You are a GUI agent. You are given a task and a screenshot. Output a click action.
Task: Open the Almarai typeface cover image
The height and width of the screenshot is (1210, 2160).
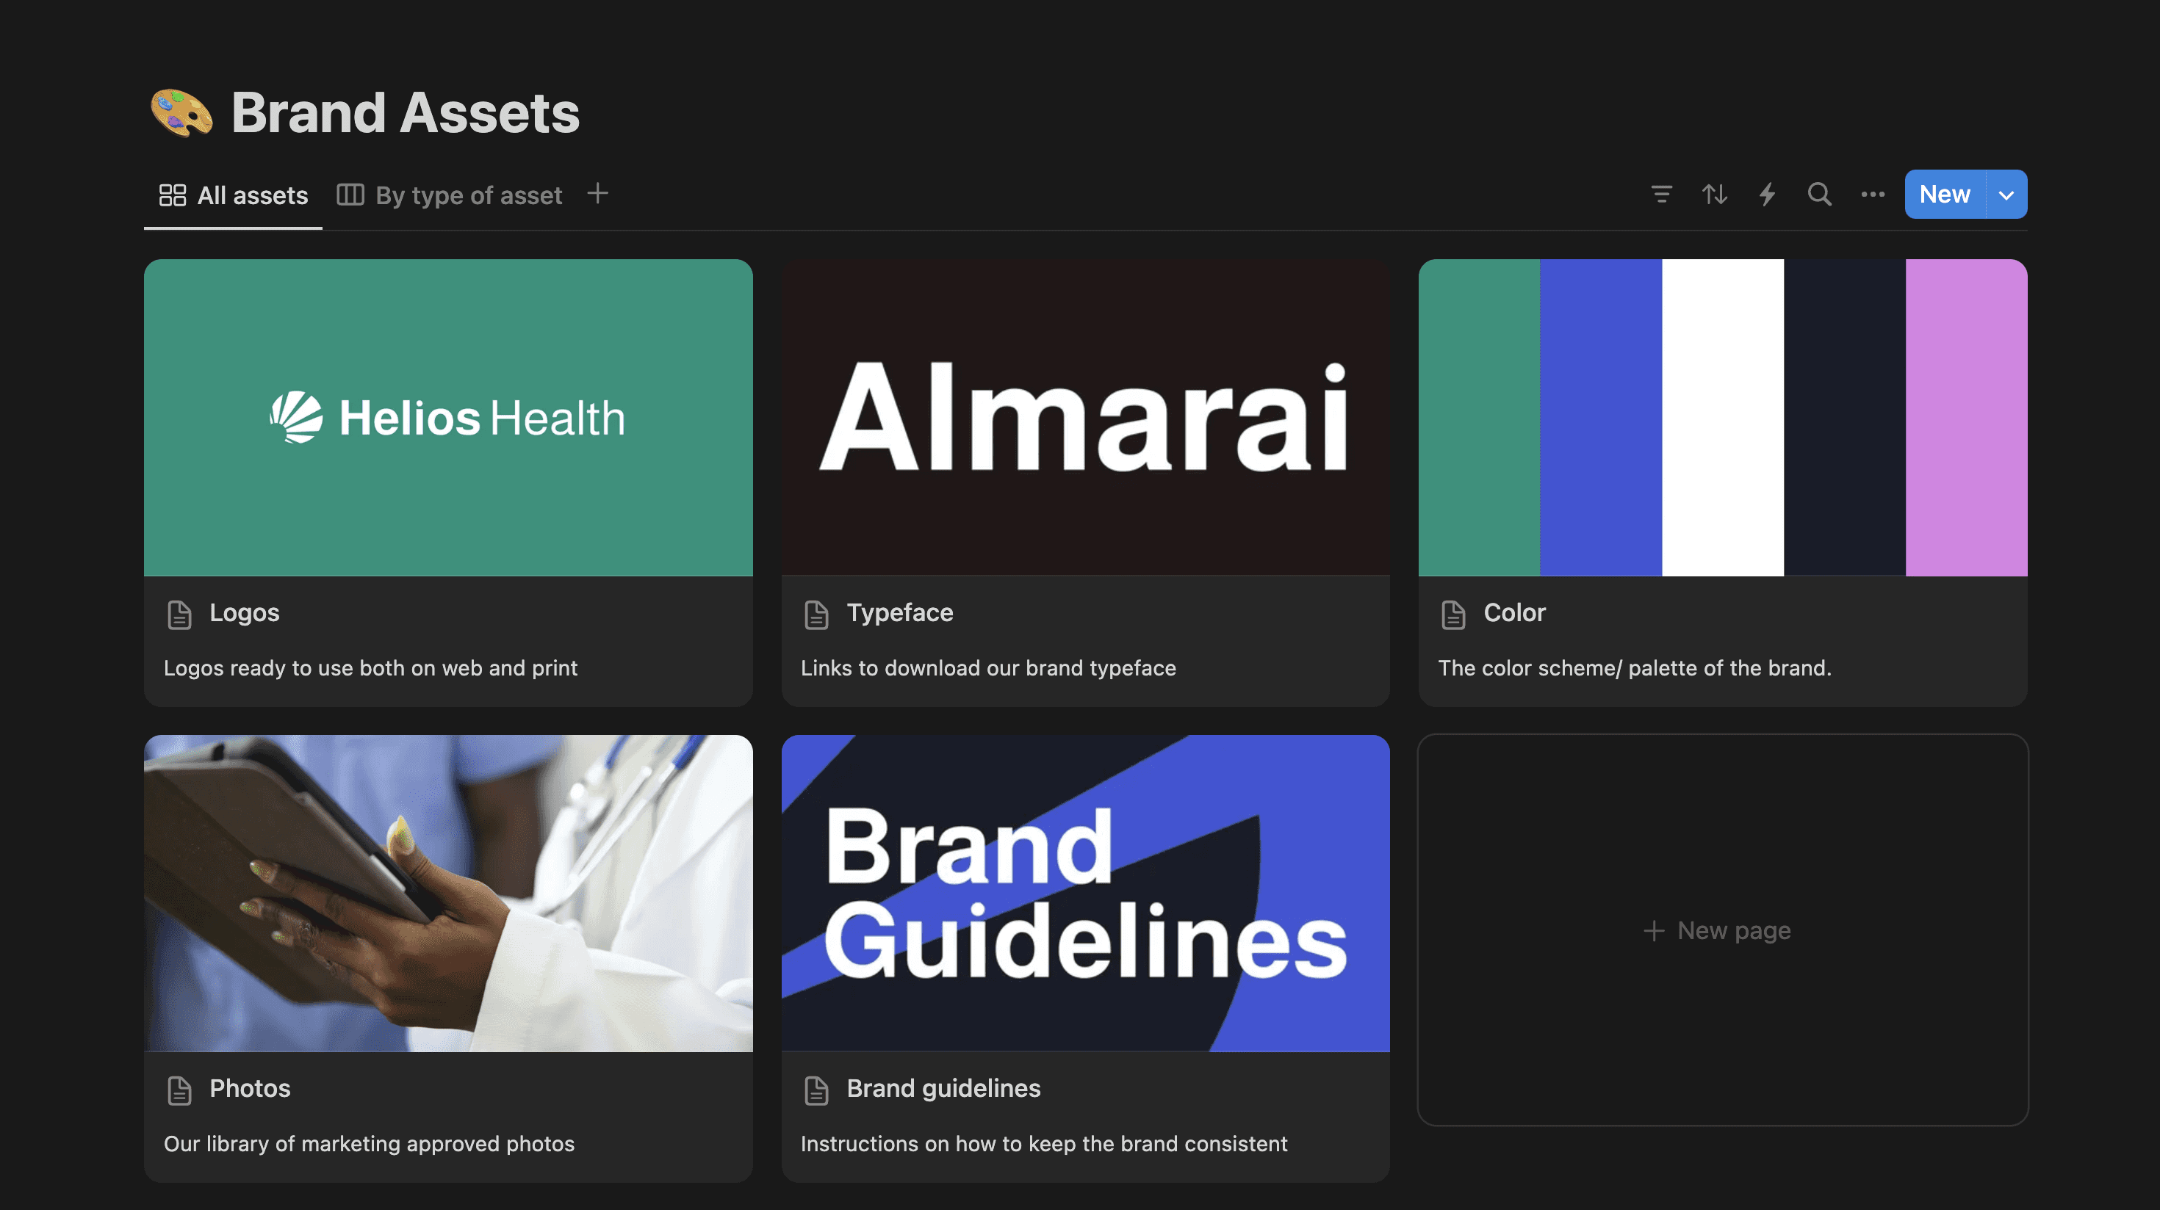pos(1085,417)
